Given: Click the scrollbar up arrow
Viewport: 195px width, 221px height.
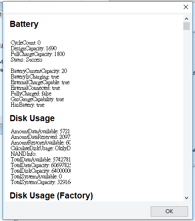Looking at the screenshot, I should (x=186, y=19).
